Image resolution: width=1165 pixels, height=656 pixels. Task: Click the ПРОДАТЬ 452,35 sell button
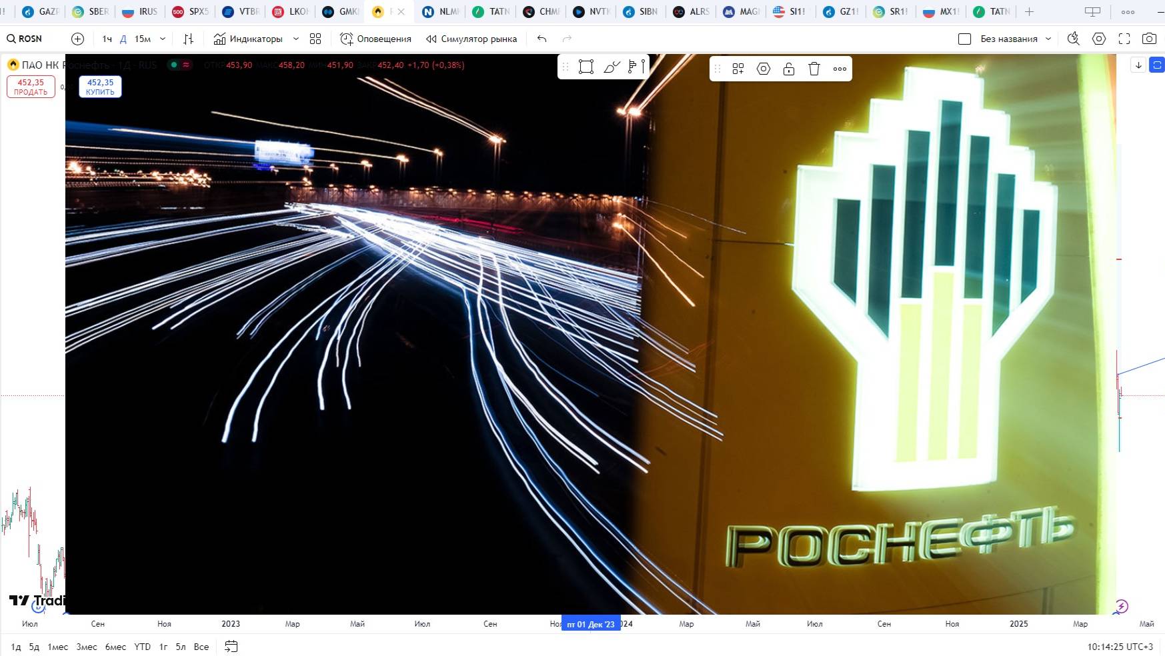pos(31,87)
